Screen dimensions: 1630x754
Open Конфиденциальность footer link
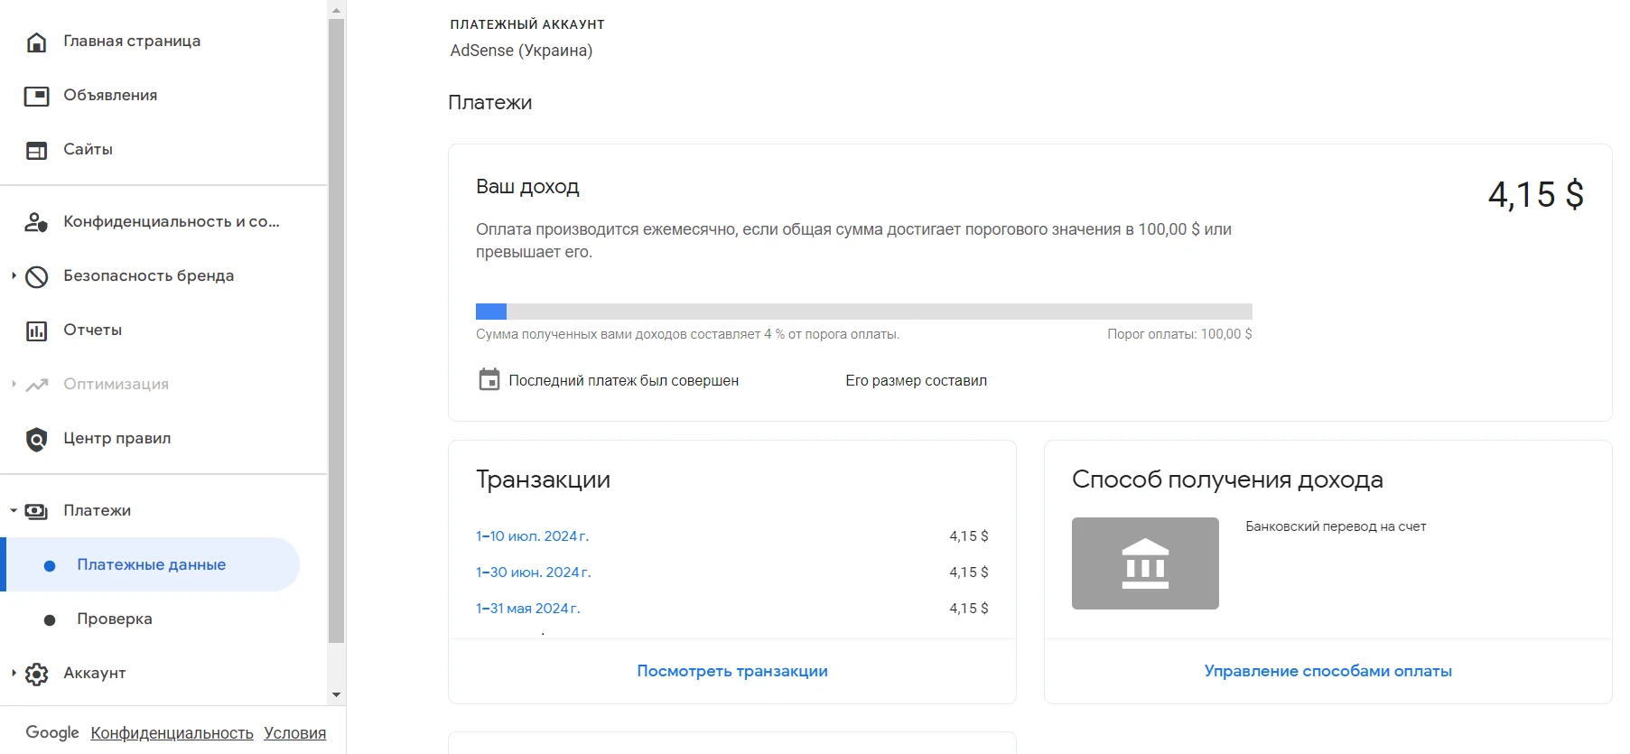(x=172, y=733)
